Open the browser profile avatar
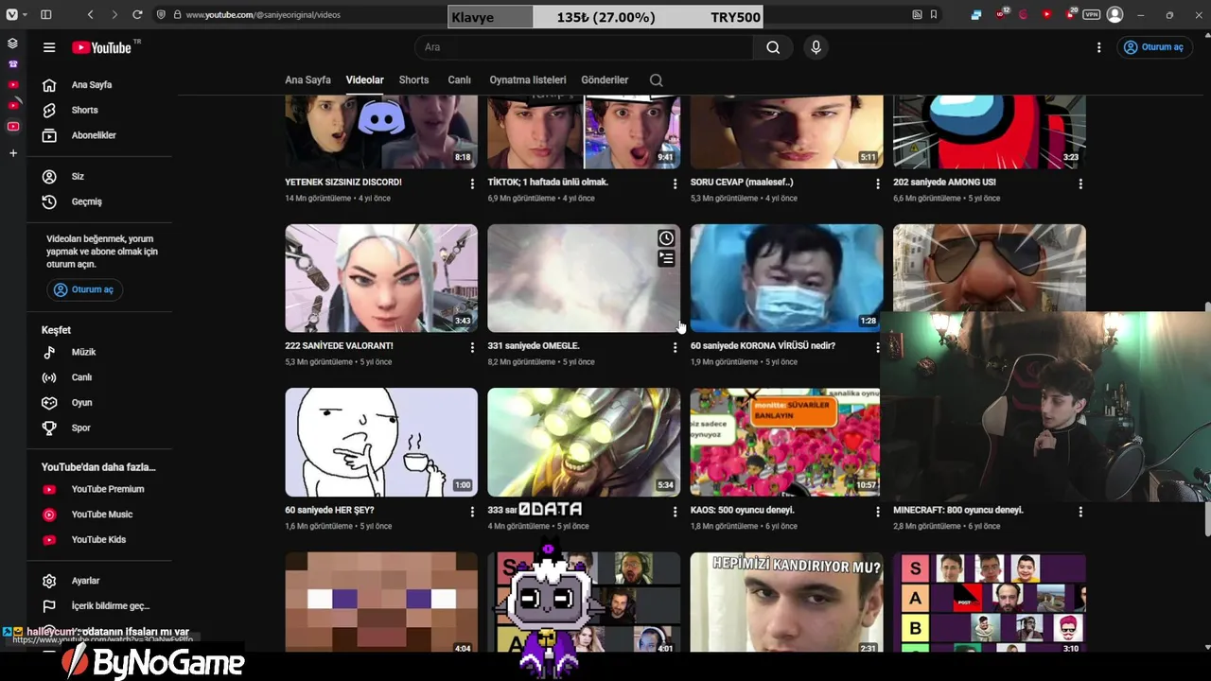Viewport: 1211px width, 681px height. tap(1115, 15)
